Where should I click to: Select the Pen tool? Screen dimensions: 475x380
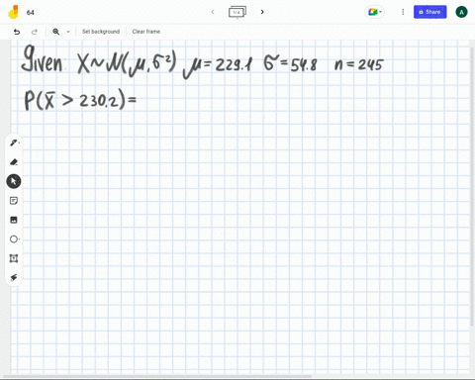(x=14, y=142)
